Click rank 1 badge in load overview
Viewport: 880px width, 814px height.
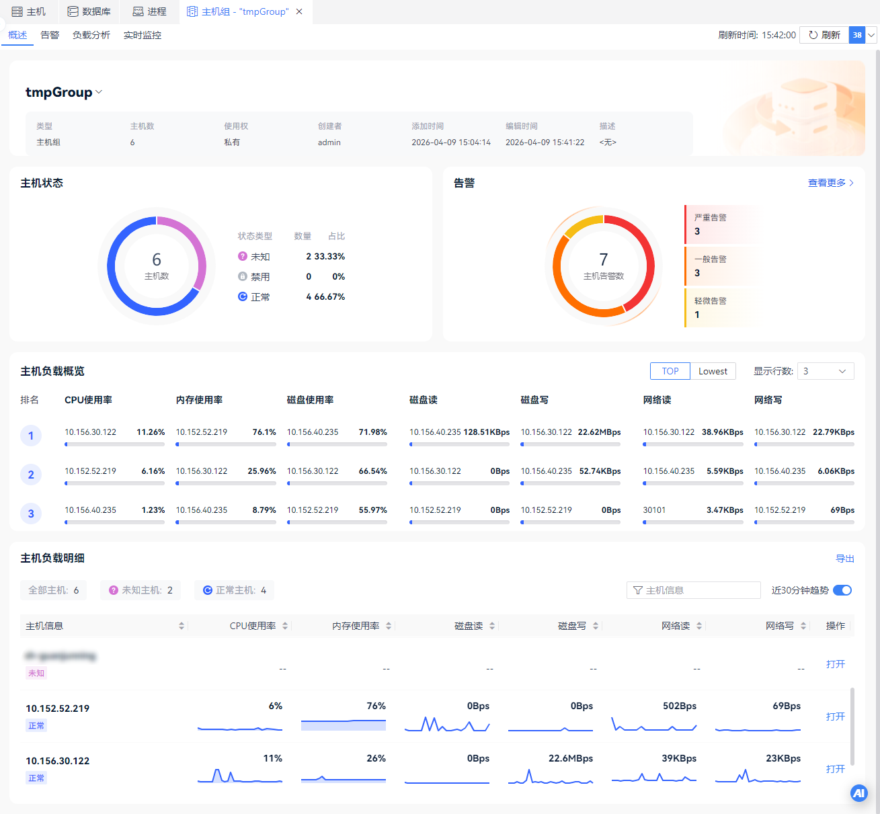[x=31, y=436]
